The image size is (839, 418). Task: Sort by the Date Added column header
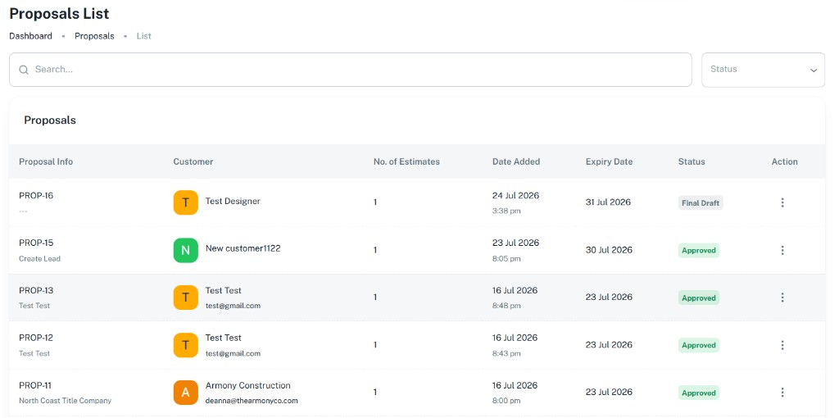(516, 161)
